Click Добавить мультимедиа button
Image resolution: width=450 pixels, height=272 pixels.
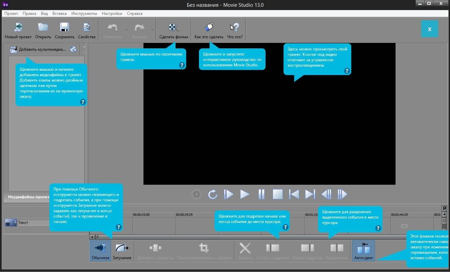(38, 49)
